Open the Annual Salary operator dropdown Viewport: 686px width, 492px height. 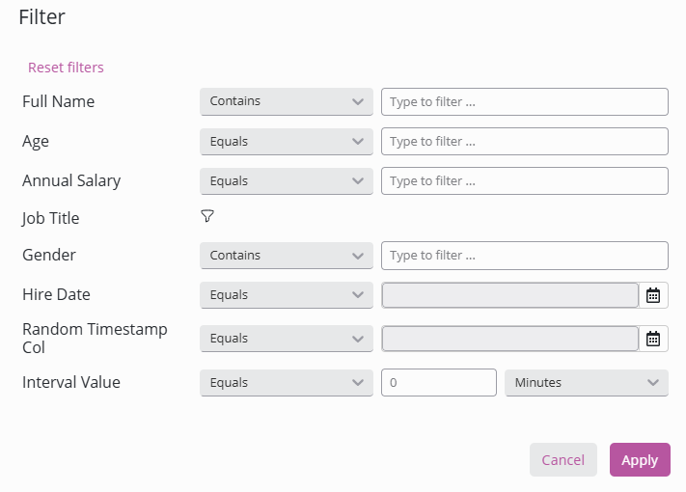click(x=286, y=180)
